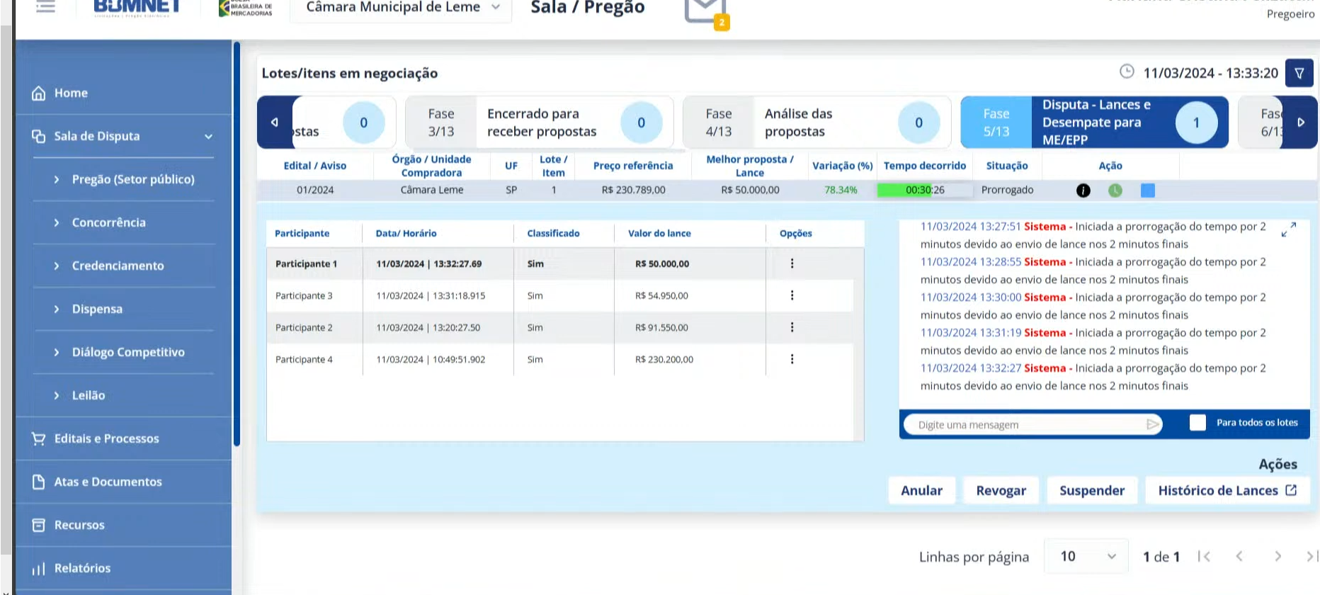
Task: Open the filter funnel button
Action: tap(1299, 73)
